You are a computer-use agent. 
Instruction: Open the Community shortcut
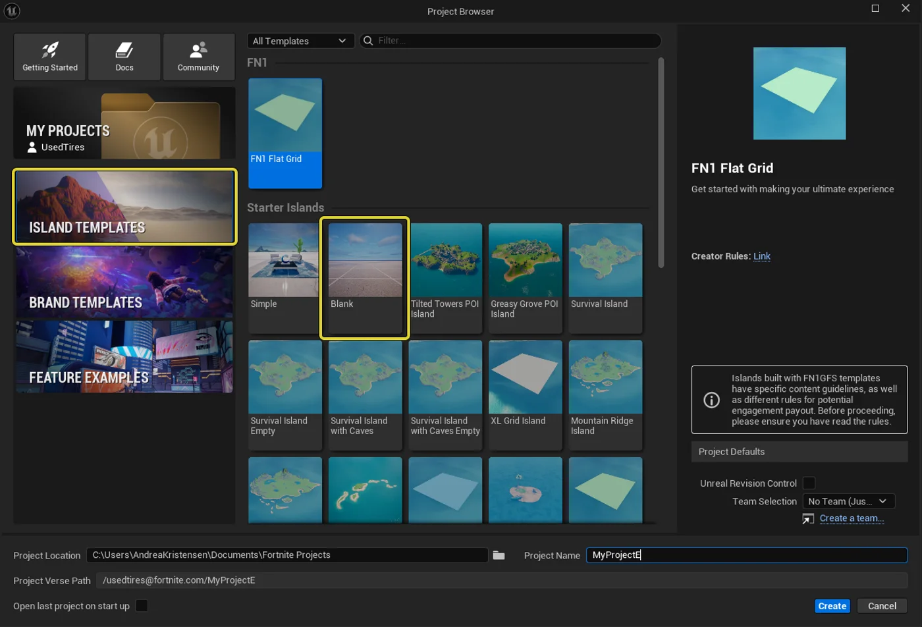click(199, 57)
